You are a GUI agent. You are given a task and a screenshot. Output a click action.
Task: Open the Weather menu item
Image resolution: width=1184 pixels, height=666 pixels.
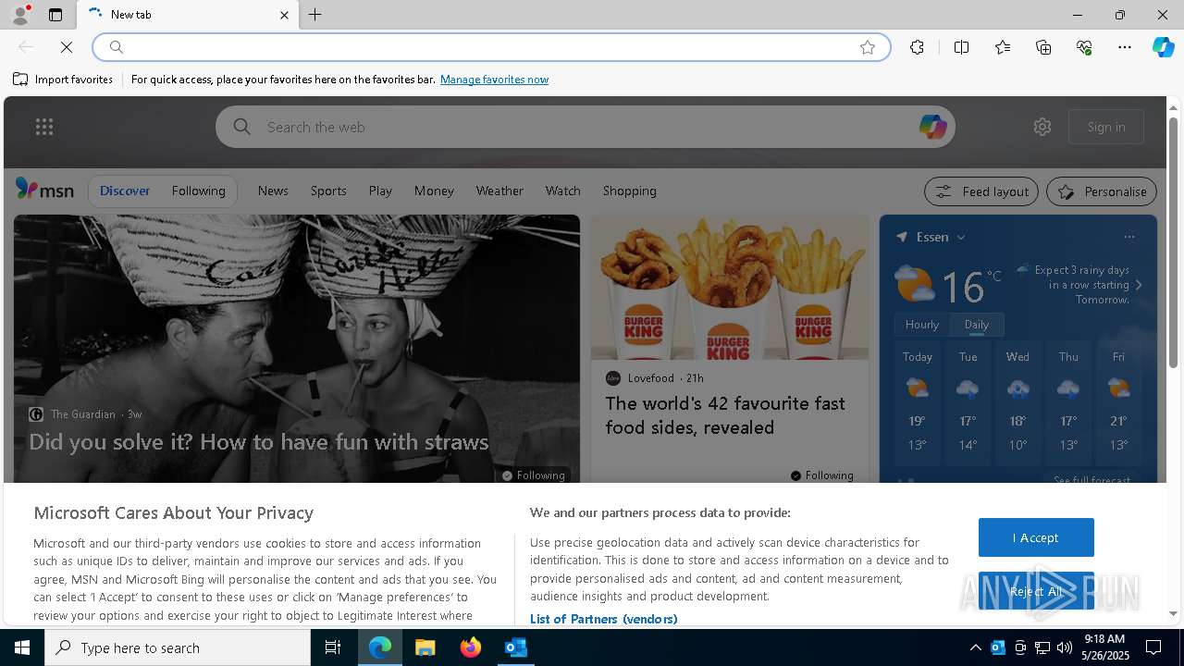(499, 191)
